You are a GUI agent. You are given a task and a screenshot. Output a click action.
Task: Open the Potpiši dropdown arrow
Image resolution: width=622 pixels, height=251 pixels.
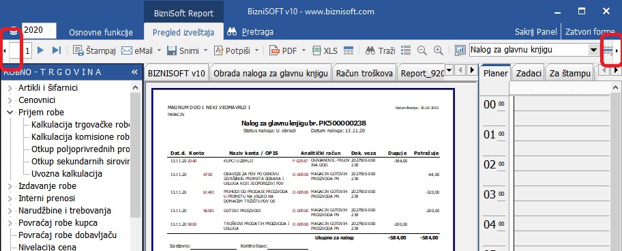pos(256,50)
